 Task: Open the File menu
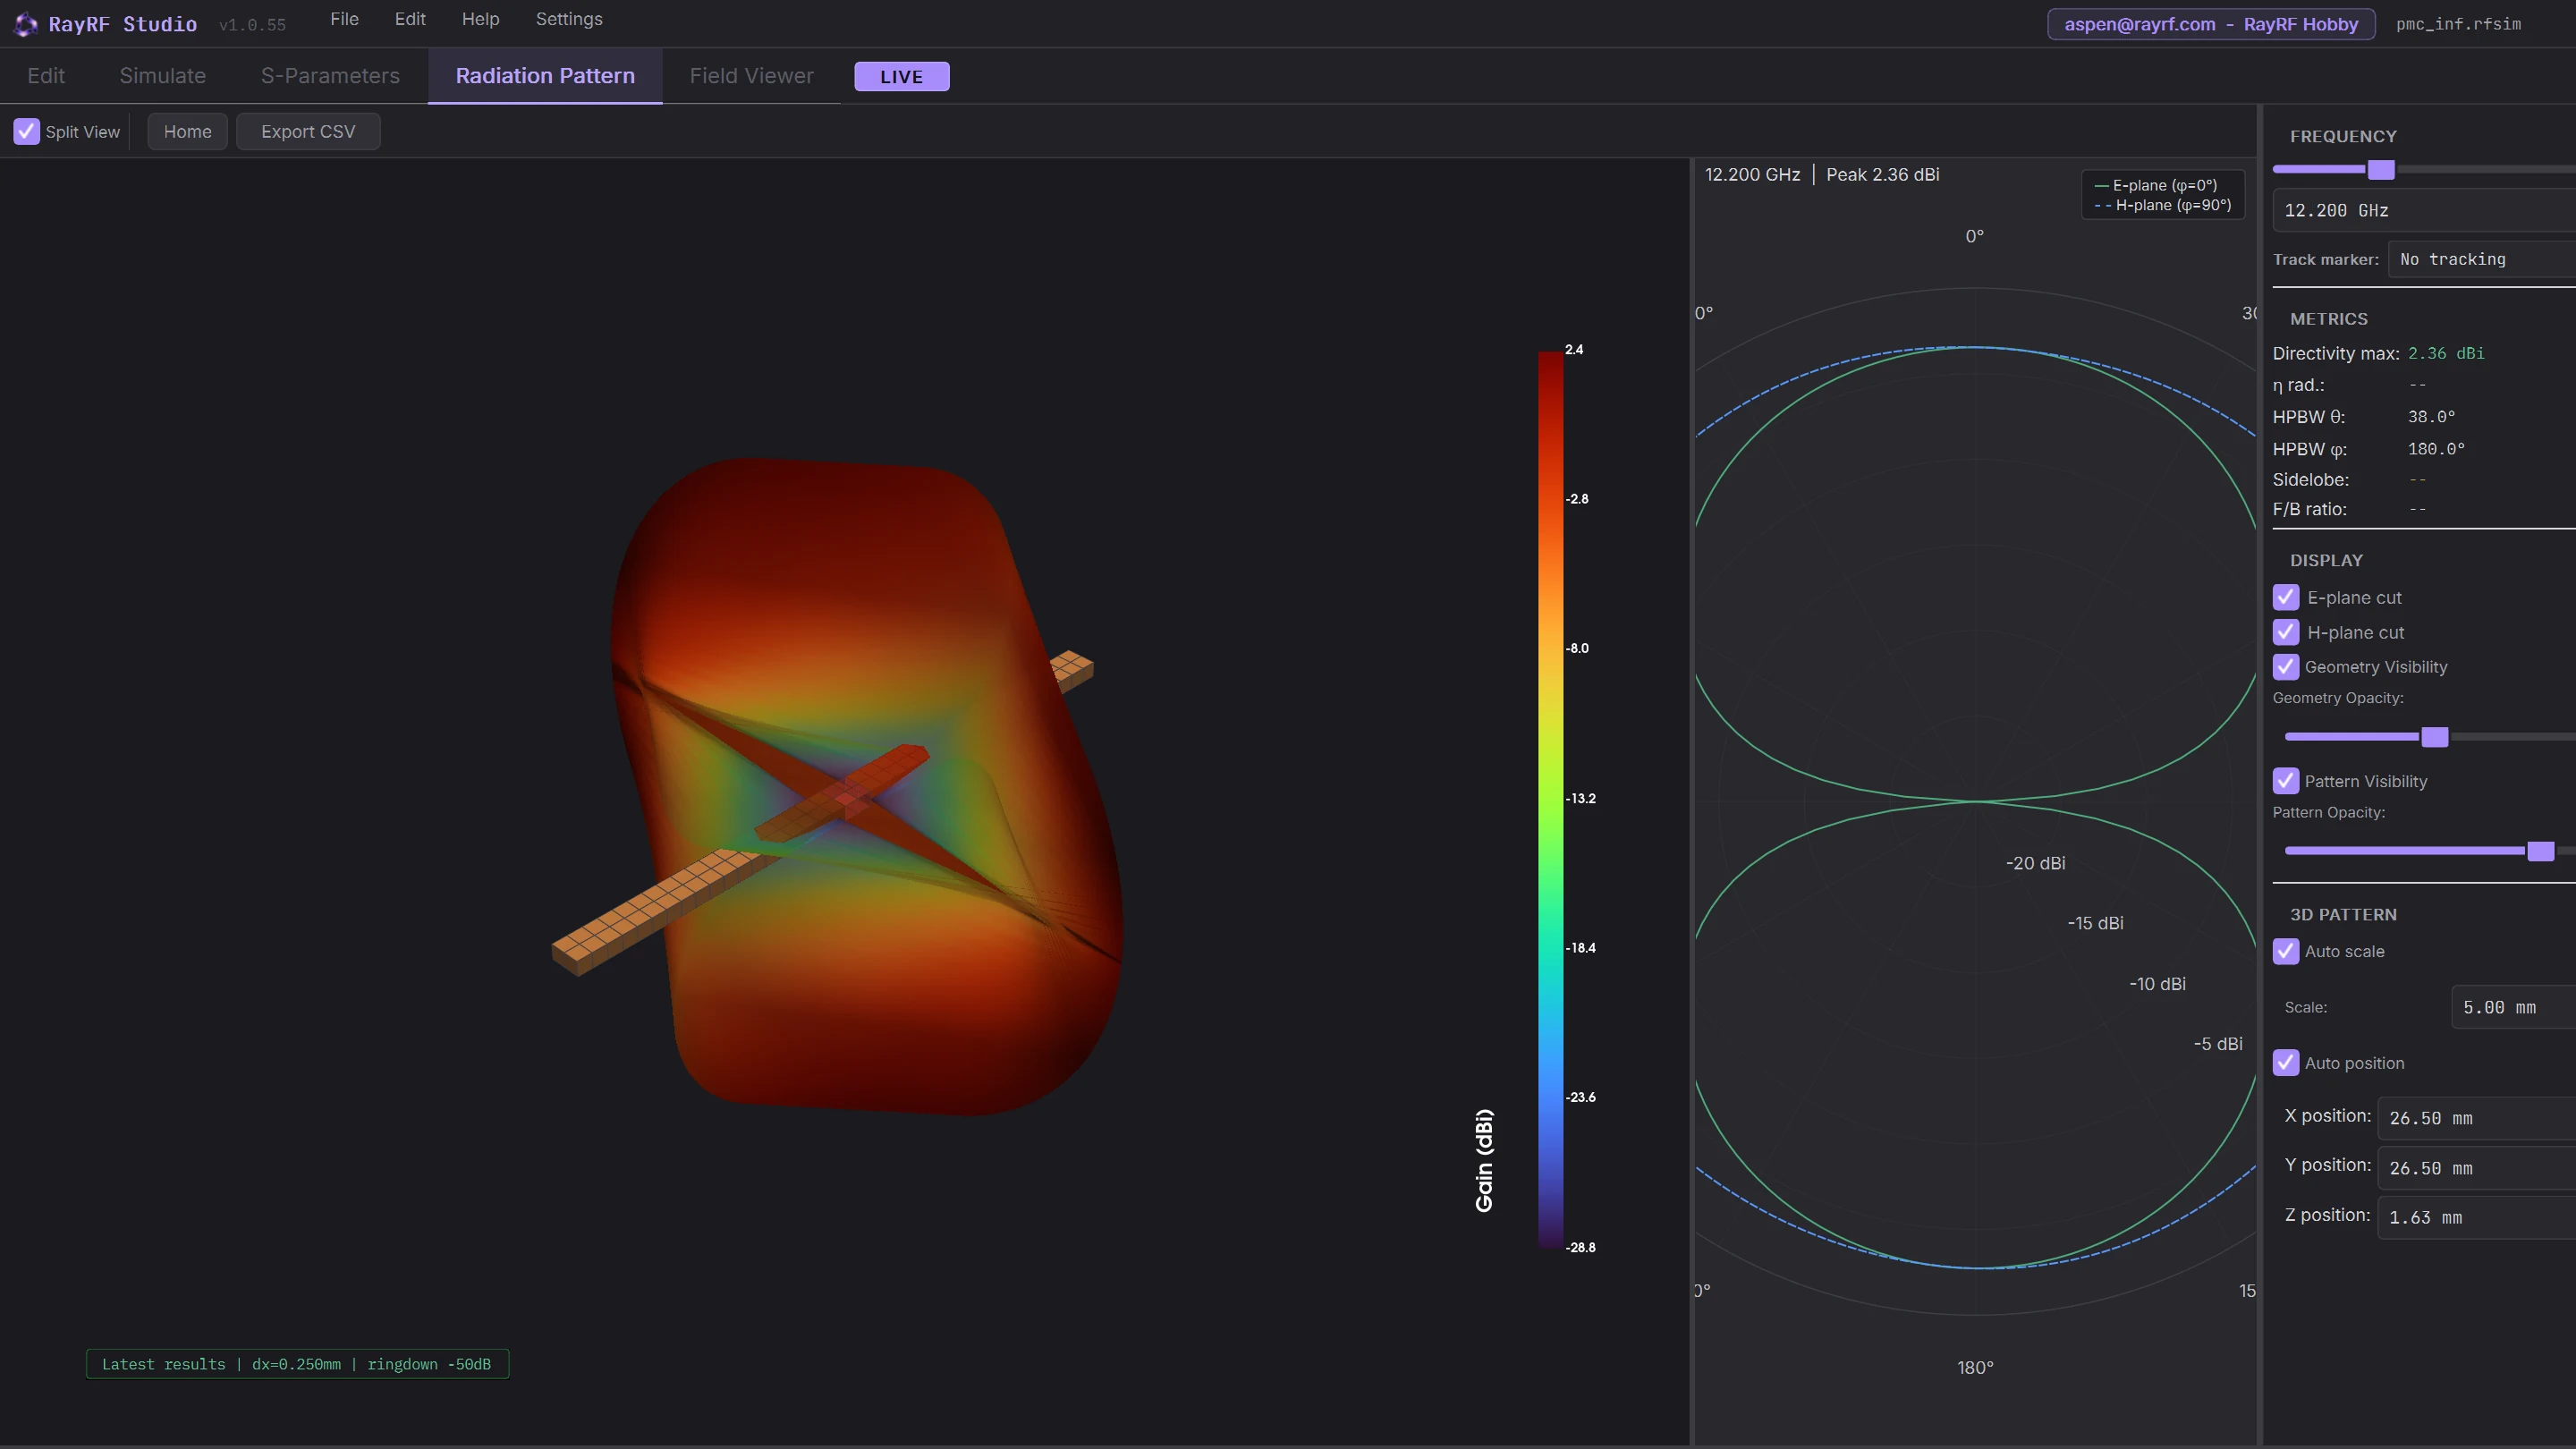tap(344, 19)
